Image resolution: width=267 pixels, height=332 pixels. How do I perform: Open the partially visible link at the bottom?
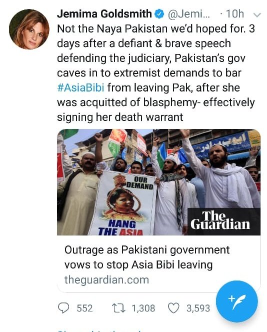point(99,330)
